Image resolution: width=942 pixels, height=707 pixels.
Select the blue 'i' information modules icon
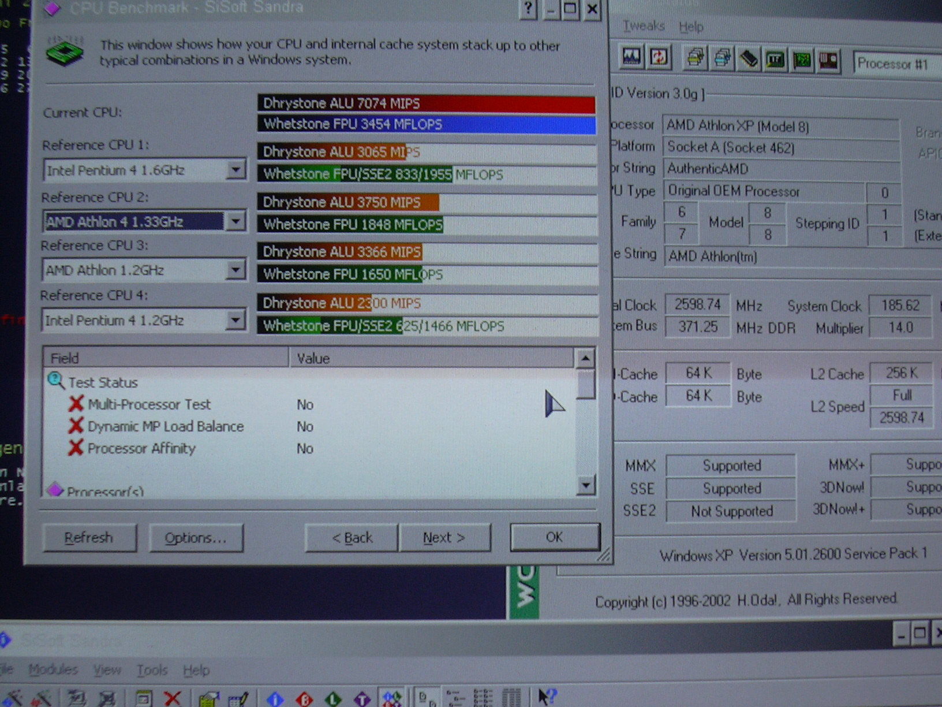pos(275,698)
